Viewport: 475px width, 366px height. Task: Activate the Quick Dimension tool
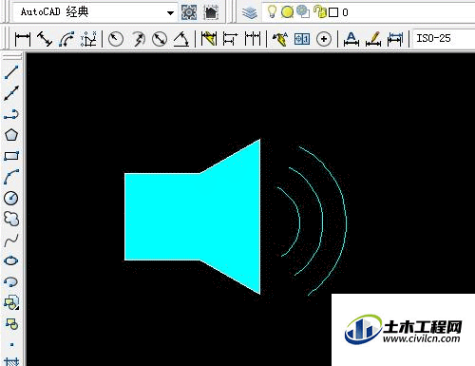(209, 39)
